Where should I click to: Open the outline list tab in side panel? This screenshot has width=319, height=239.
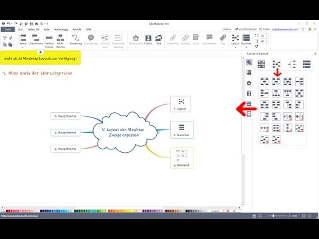pos(249,72)
